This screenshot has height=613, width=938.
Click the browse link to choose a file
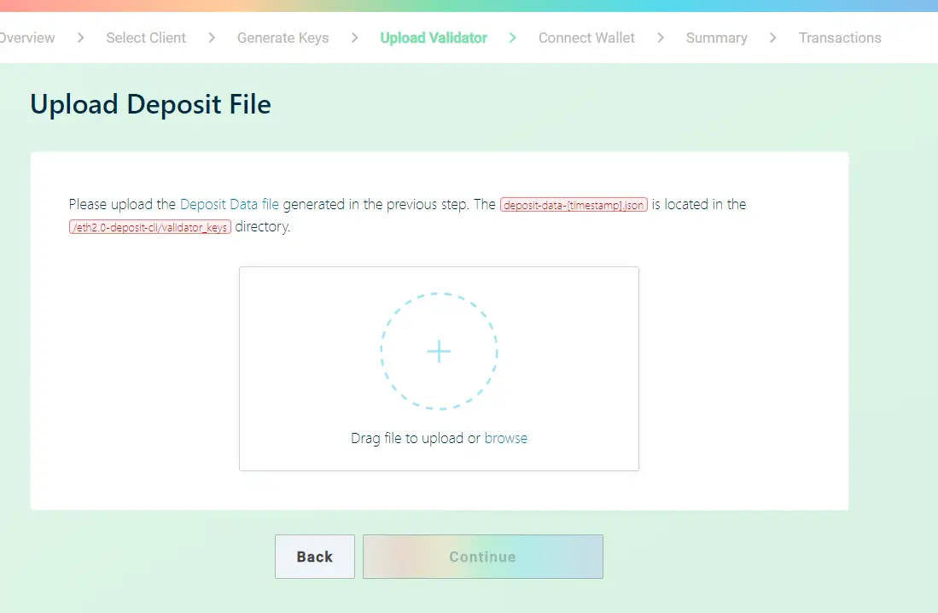tap(506, 438)
